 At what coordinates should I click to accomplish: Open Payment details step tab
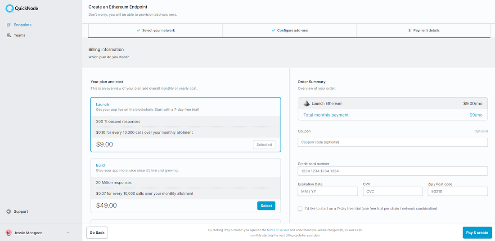click(423, 31)
